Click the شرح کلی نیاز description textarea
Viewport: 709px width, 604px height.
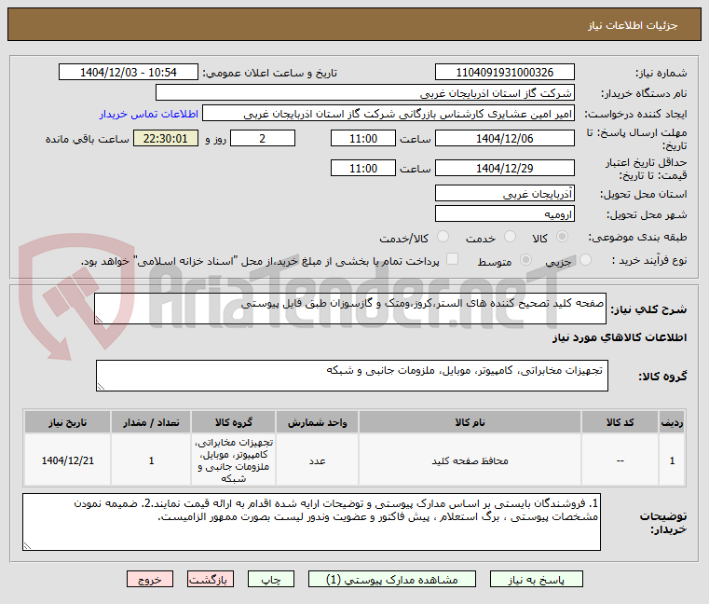tap(350, 309)
